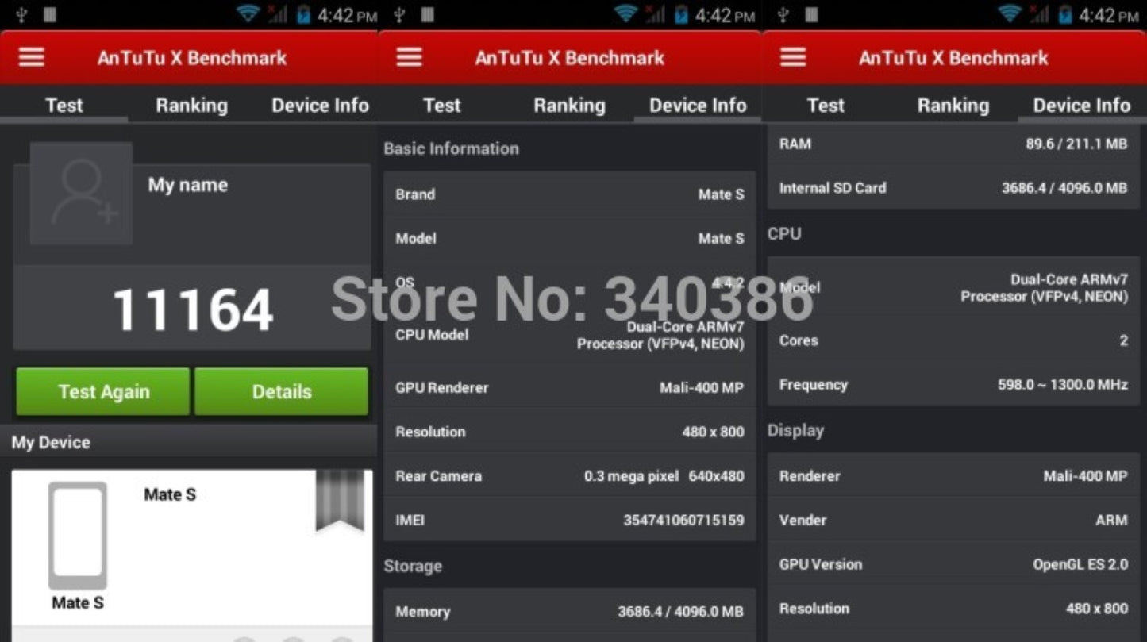The height and width of the screenshot is (642, 1147).
Task: Select the OS row showing 4.4.2
Action: click(570, 283)
